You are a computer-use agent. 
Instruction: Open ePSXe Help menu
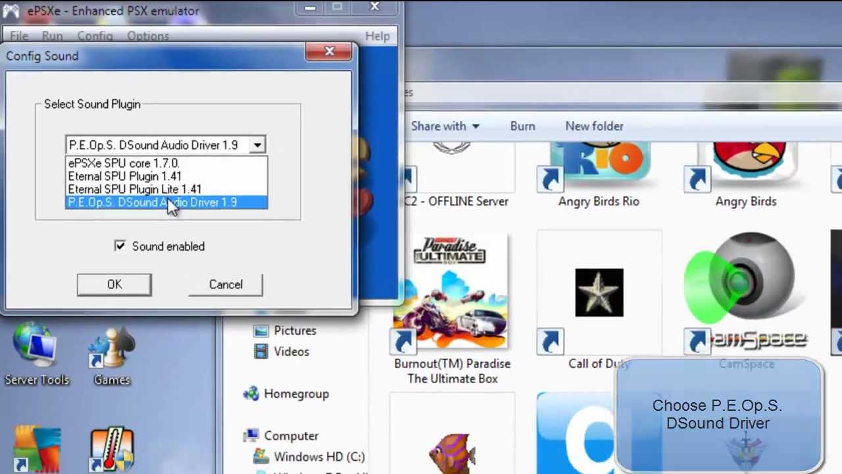point(377,36)
